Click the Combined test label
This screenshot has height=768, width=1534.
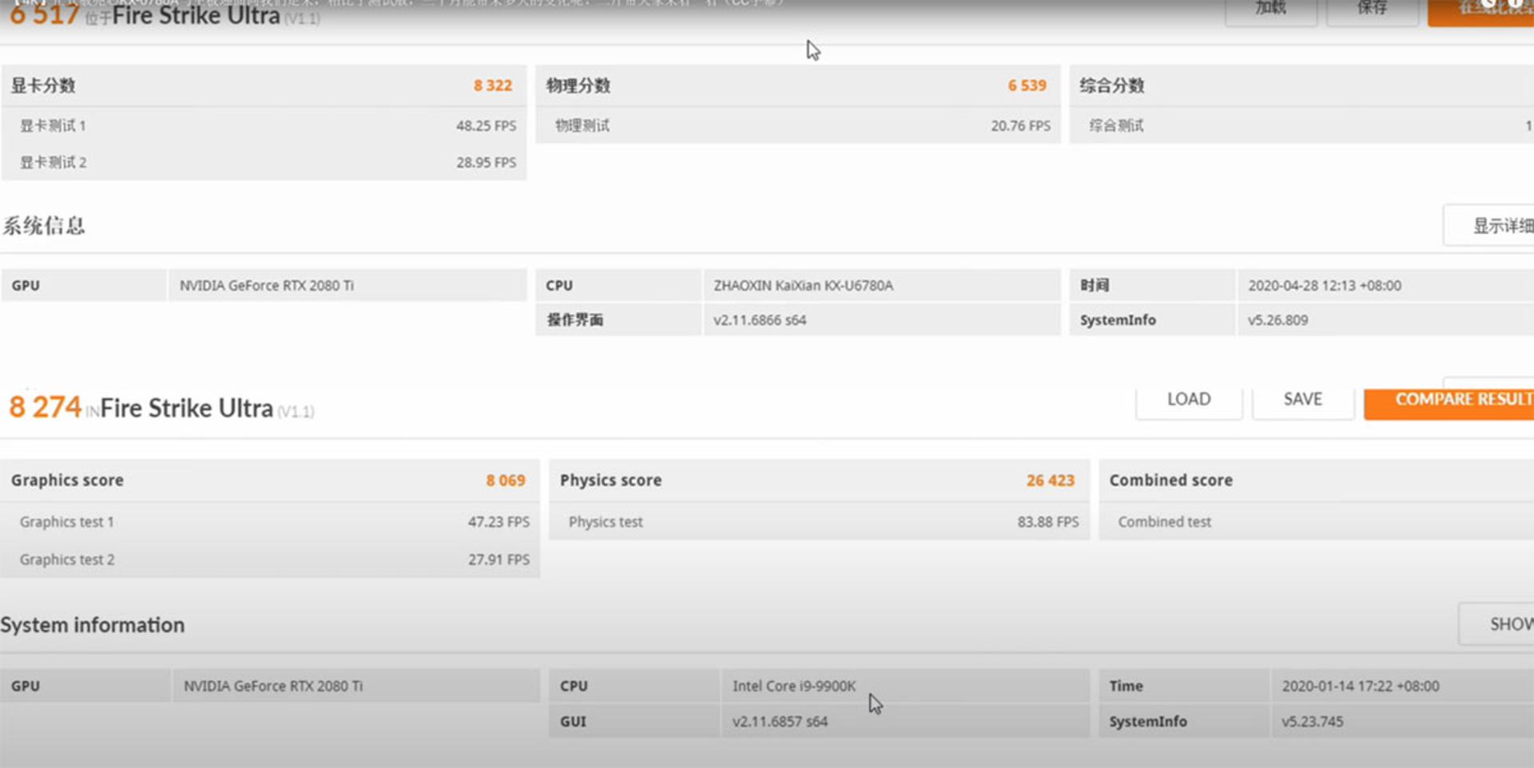coord(1165,521)
